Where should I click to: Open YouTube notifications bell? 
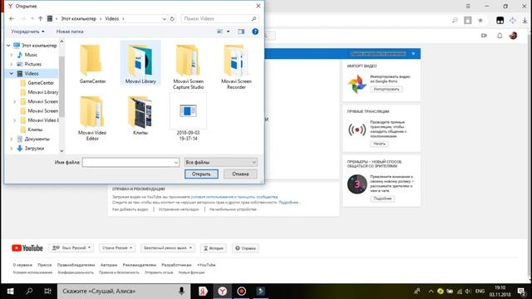click(500, 35)
